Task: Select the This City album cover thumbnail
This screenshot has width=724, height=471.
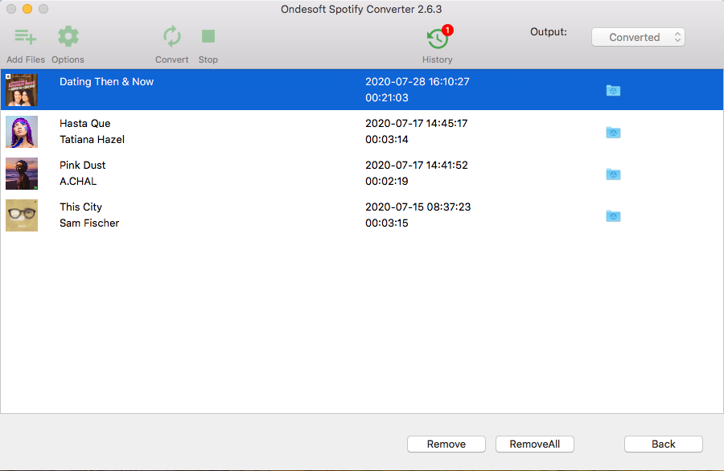Action: click(x=22, y=215)
